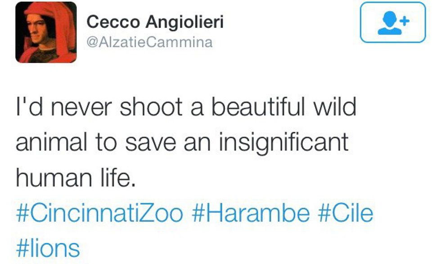This screenshot has height=264, width=441.
Task: Open the @AlzatieCammina handle link
Action: pyautogui.click(x=149, y=42)
